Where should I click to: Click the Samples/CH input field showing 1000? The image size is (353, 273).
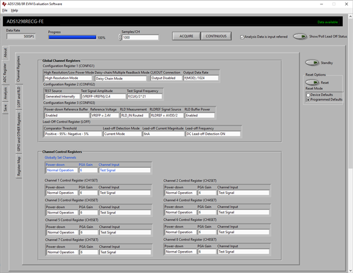point(140,38)
